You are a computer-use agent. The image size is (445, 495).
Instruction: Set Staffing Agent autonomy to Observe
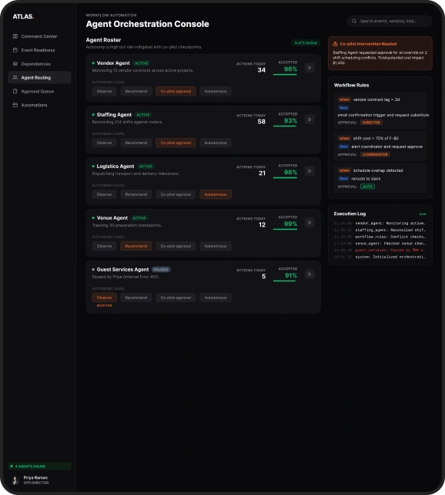[x=104, y=143]
